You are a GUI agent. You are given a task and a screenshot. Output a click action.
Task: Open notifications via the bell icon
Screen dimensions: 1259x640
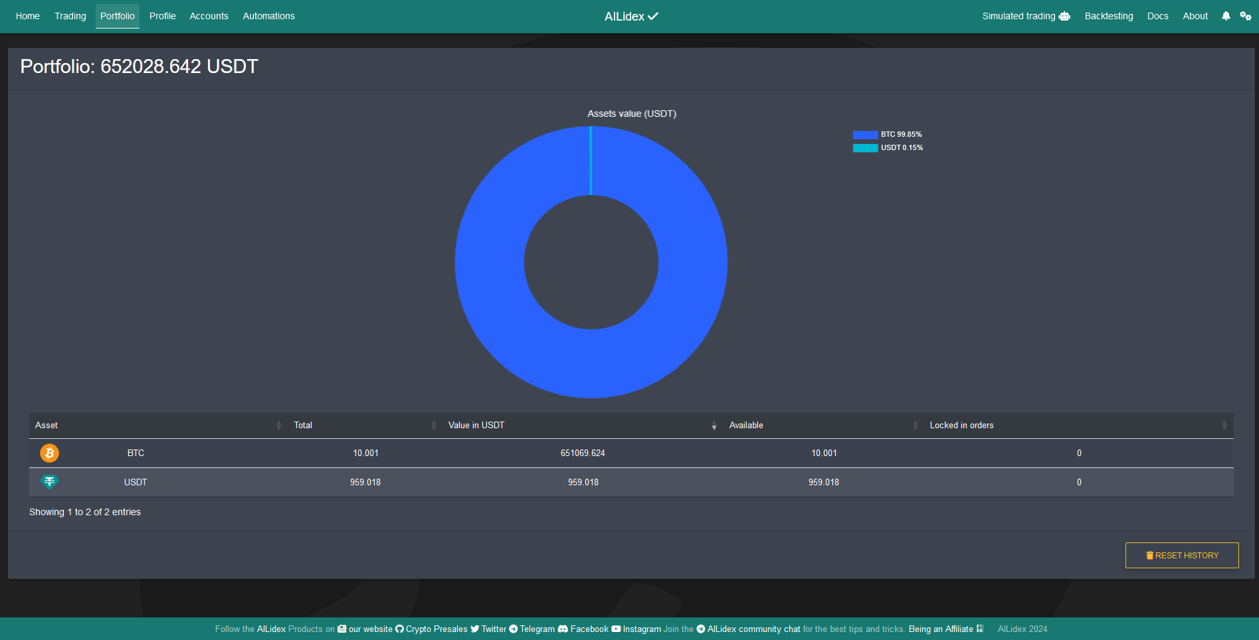coord(1225,16)
